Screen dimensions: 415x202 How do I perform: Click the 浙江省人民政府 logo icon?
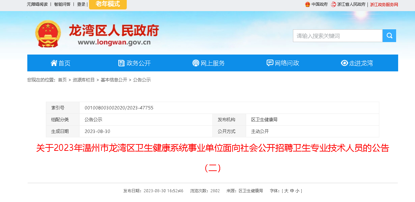[333, 4]
